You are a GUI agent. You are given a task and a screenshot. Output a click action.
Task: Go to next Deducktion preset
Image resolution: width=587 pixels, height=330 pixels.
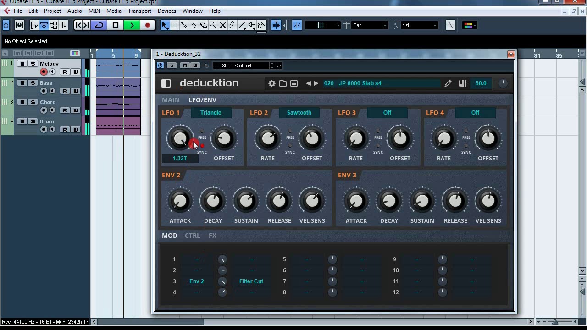coord(316,83)
